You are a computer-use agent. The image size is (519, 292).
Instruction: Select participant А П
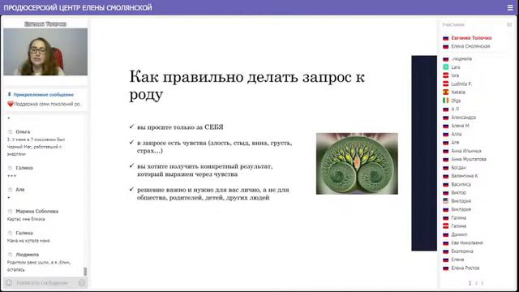tap(455, 109)
